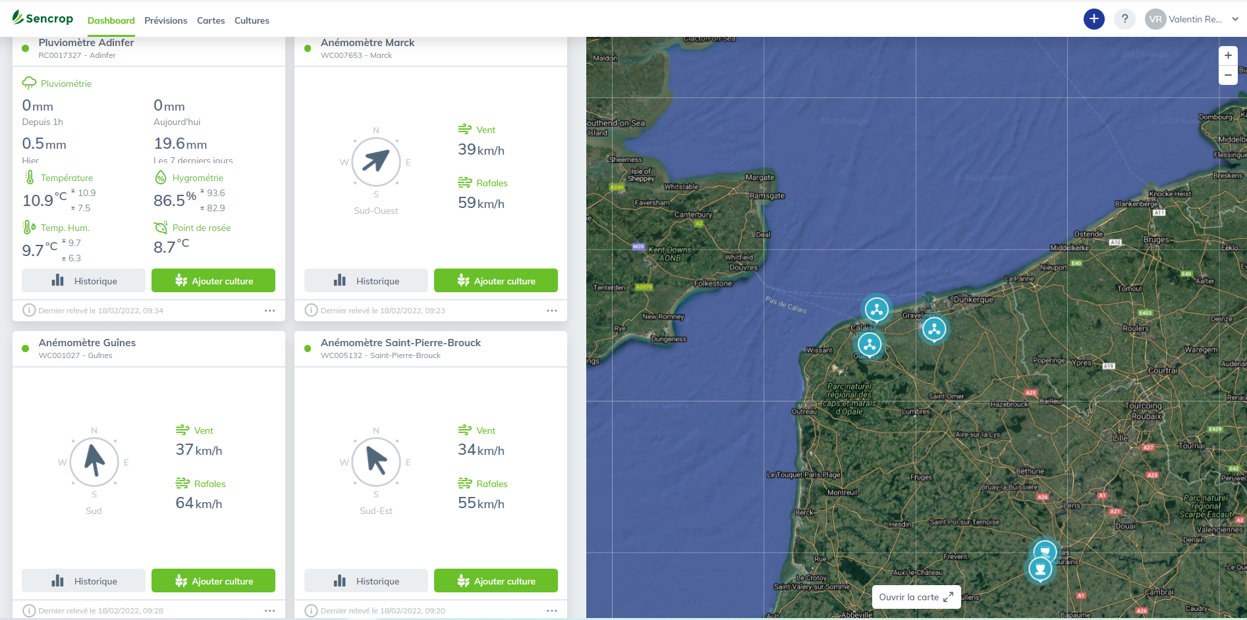Viewport: 1247px width, 620px height.
Task: Open the Anémomètre Guînes station title
Action: coord(87,343)
